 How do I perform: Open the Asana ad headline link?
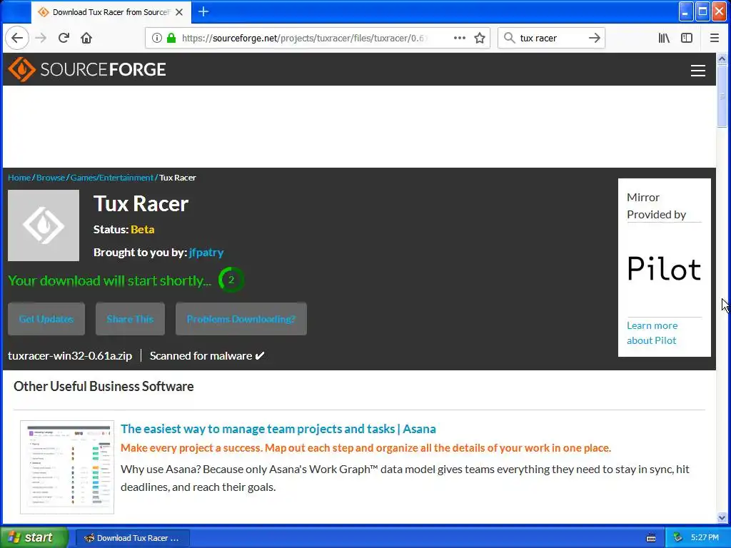(x=278, y=429)
